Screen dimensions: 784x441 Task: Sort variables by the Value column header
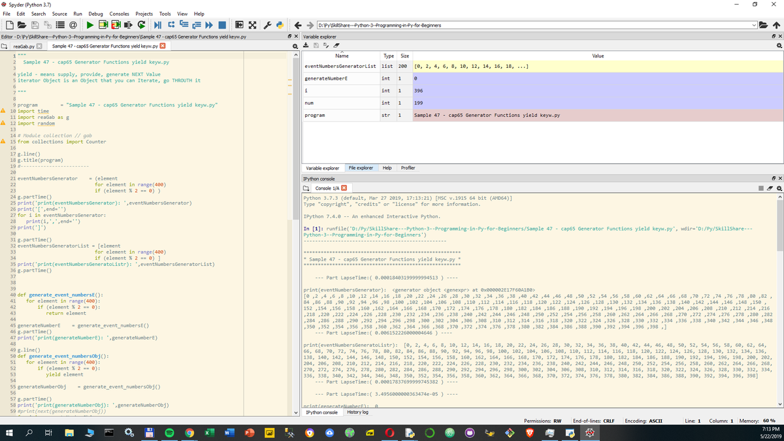tap(597, 56)
